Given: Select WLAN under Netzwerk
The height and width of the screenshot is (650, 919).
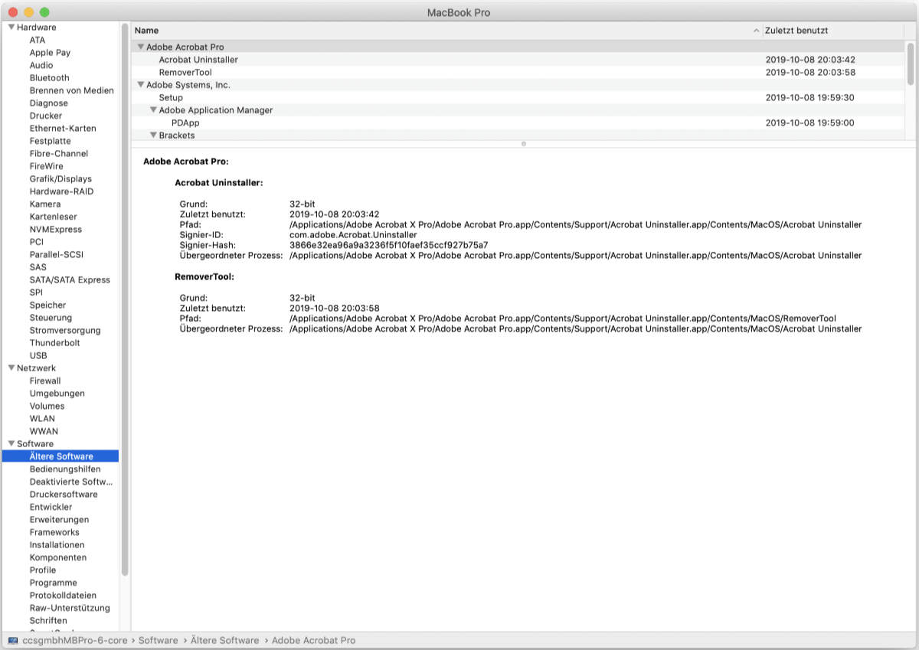Looking at the screenshot, I should [x=42, y=419].
